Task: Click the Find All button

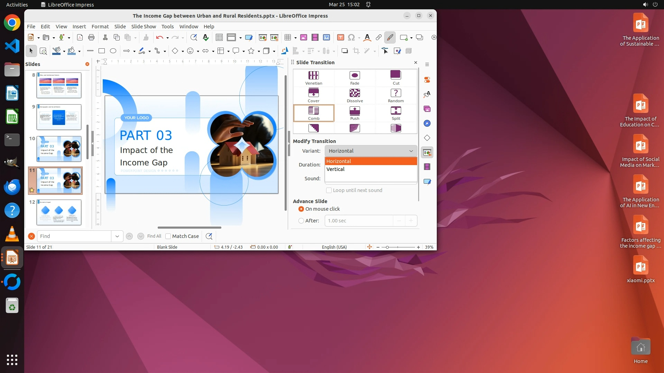Action: pos(154,236)
